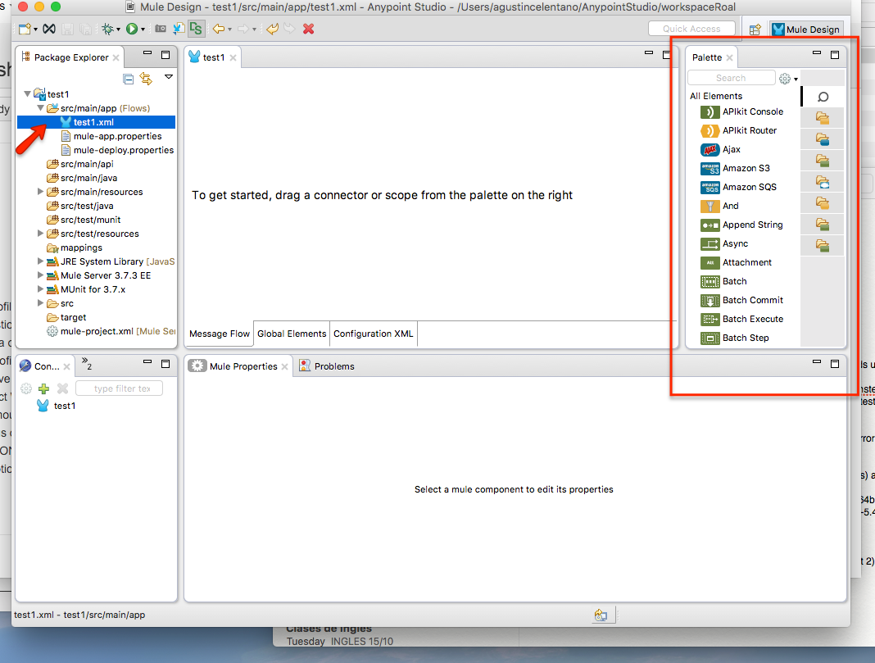Click the type filter text field
Screen dimensions: 875x663
120,388
